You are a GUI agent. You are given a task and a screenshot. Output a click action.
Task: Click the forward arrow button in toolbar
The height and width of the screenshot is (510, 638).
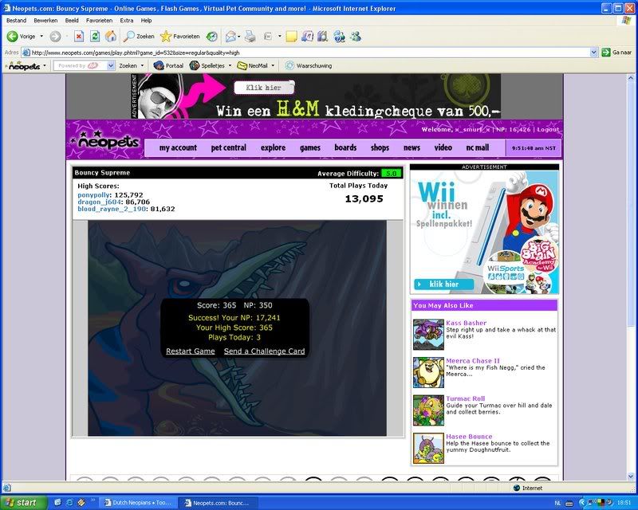[55, 37]
